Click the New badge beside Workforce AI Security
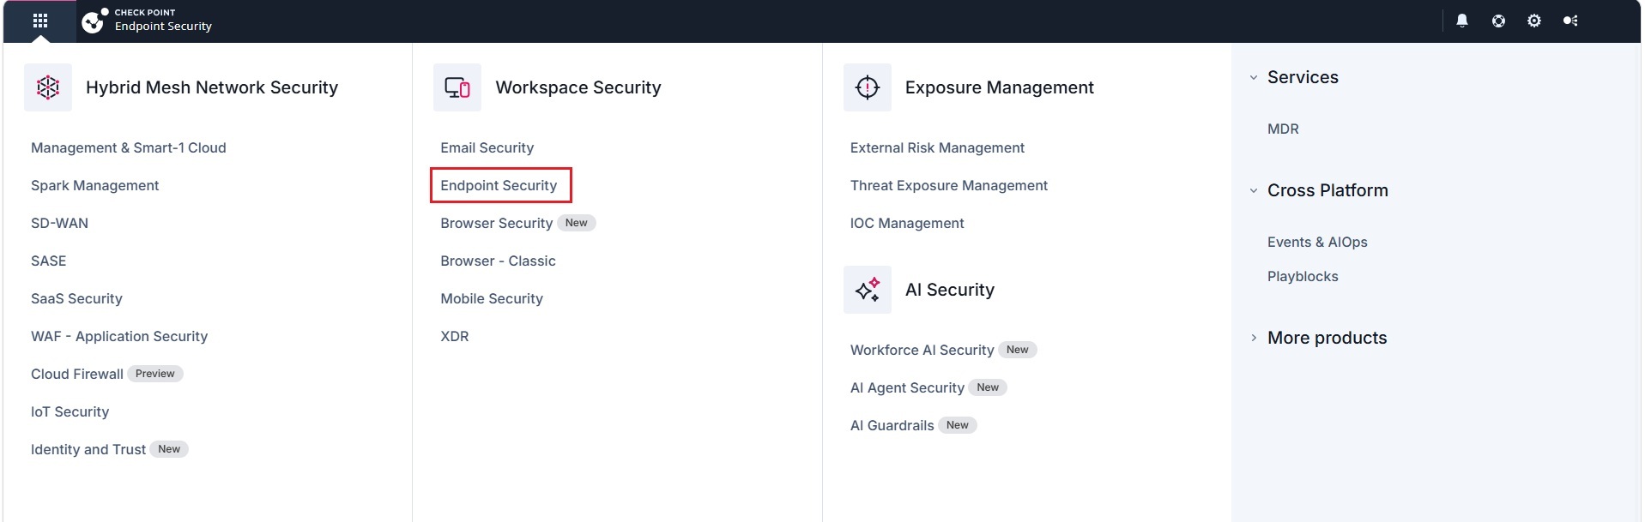1645x522 pixels. 1018,350
